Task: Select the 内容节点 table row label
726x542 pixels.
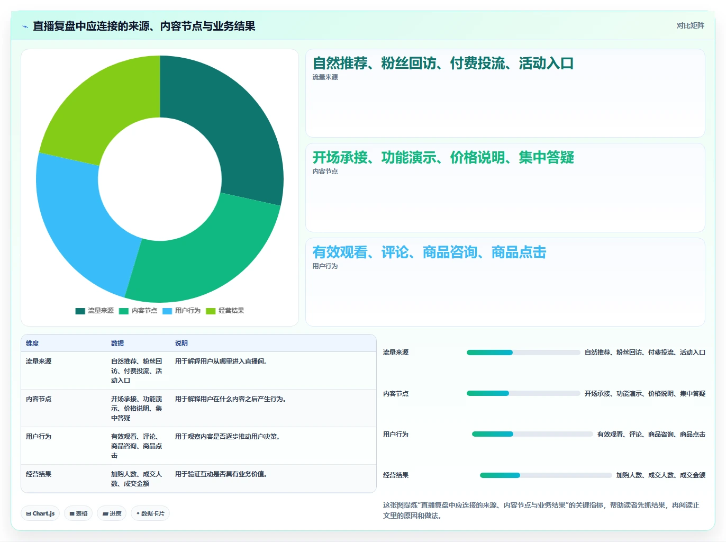Action: (x=39, y=399)
